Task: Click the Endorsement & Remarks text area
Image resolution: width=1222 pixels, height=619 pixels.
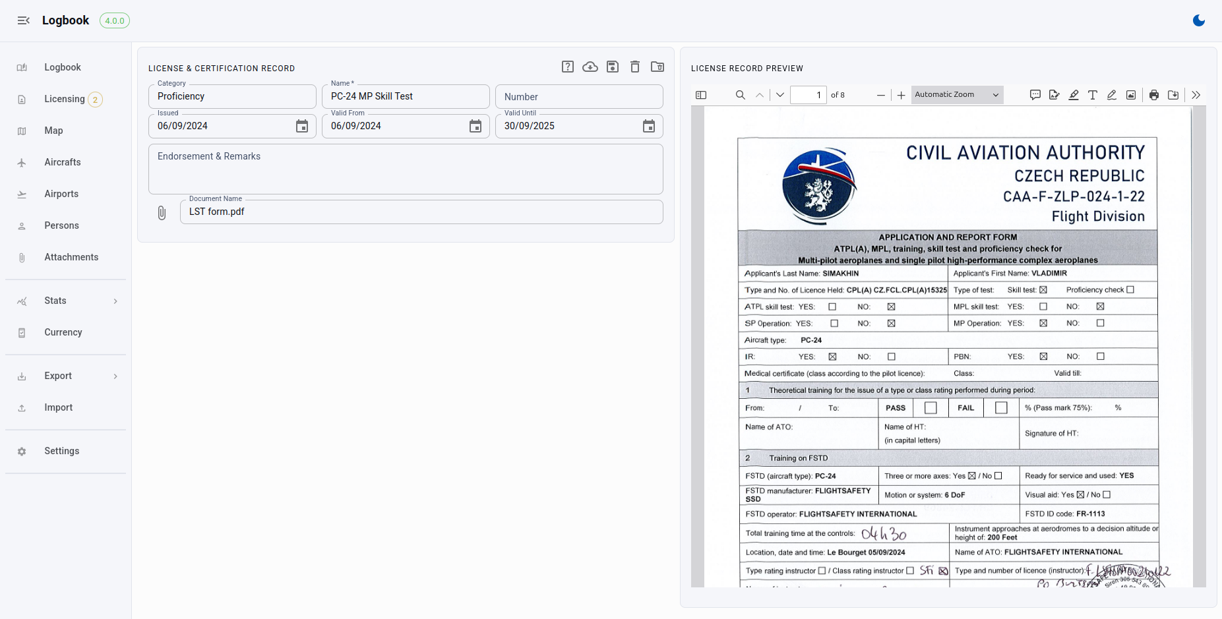Action: 406,169
